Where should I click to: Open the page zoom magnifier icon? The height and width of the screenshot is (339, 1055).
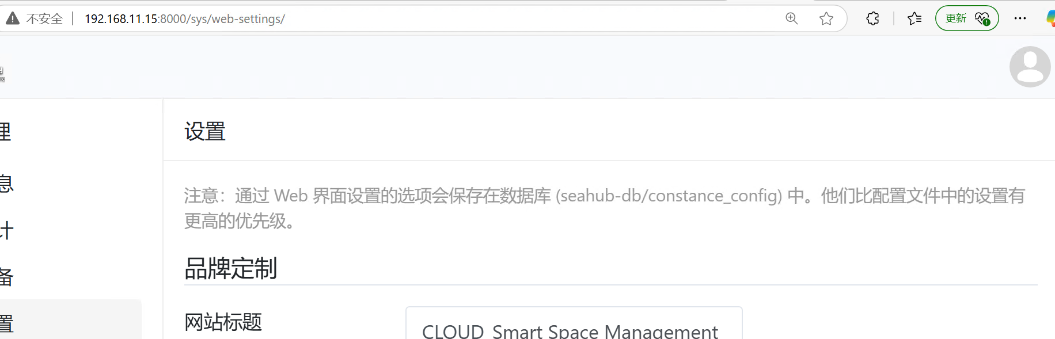point(792,18)
